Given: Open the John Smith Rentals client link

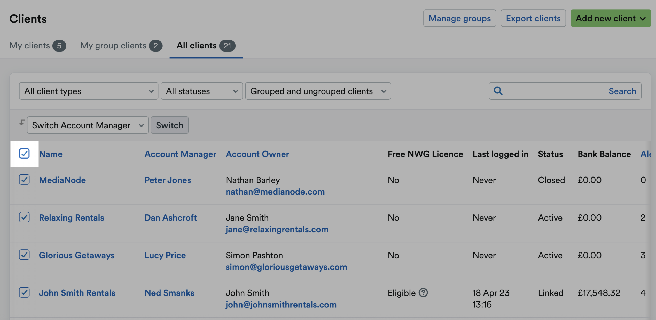Looking at the screenshot, I should click(x=77, y=293).
